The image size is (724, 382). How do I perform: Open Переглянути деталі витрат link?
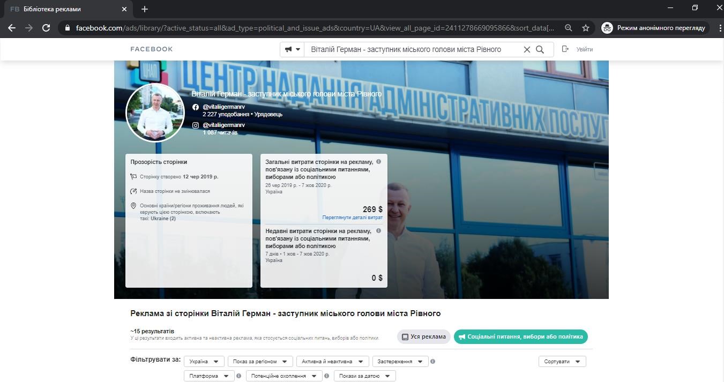353,218
